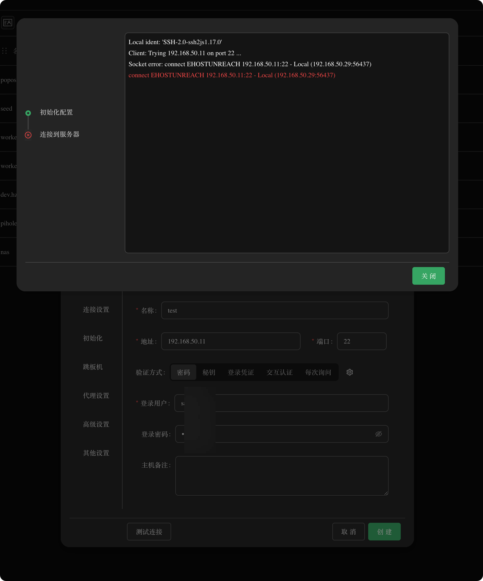Close the connection log dialog with 关闭
The width and height of the screenshot is (483, 581).
428,276
